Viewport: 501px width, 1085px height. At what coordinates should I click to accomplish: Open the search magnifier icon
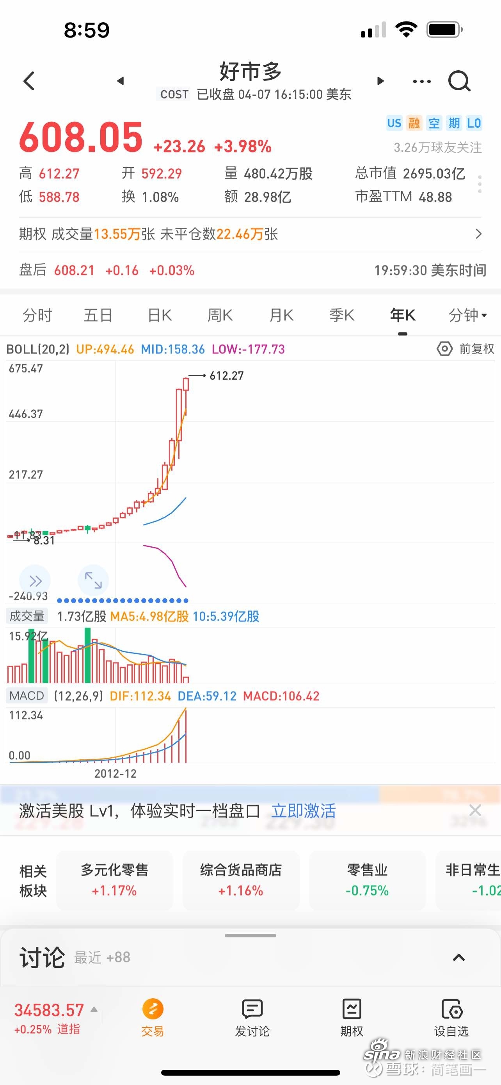tap(459, 81)
